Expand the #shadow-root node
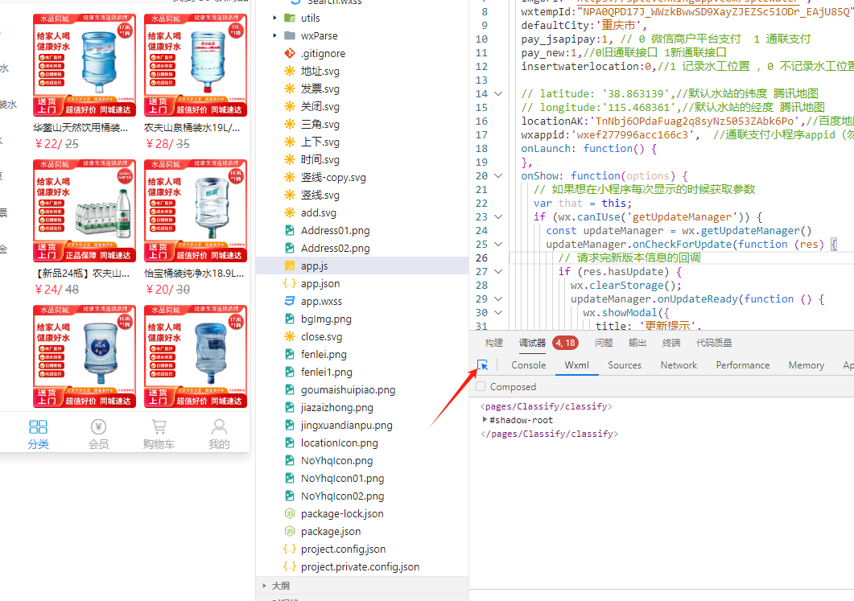The width and height of the screenshot is (854, 601). click(x=485, y=420)
